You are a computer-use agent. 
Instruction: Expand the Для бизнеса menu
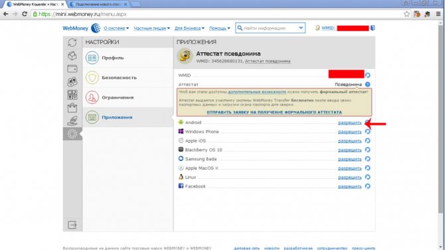click(189, 29)
